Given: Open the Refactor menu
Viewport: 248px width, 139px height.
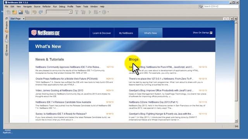Looking at the screenshot, I should tap(46, 7).
